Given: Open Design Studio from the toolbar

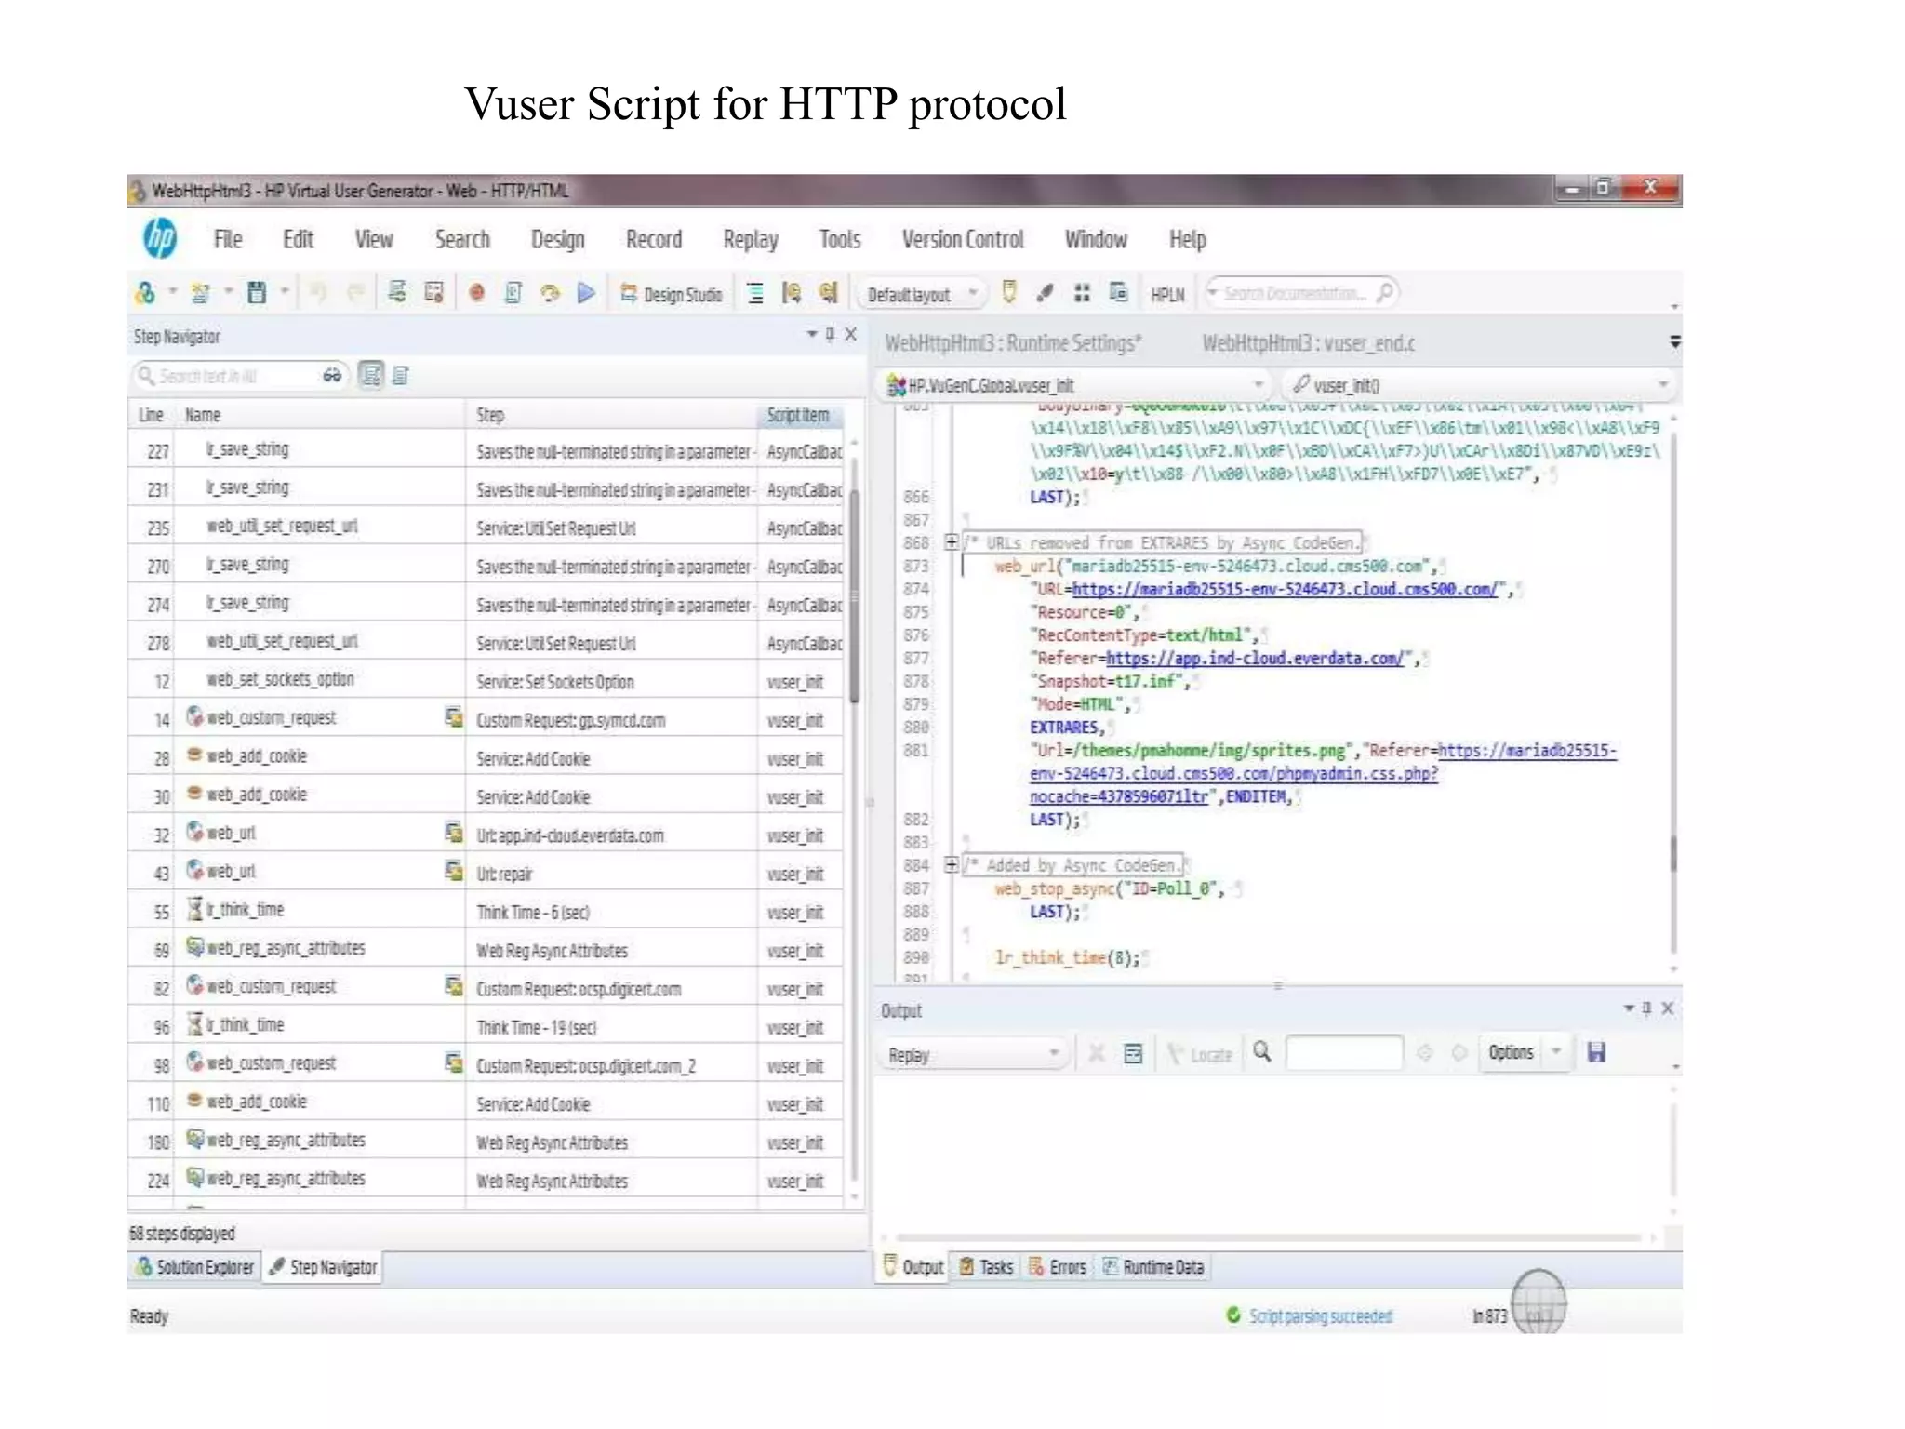Looking at the screenshot, I should 672,295.
